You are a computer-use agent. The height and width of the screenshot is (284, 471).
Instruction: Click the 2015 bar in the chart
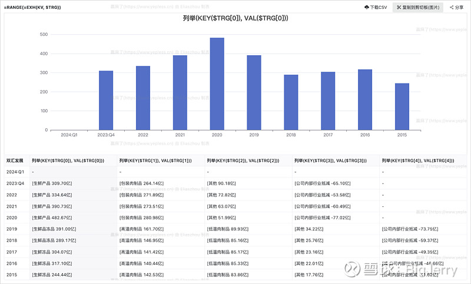pyautogui.click(x=402, y=106)
